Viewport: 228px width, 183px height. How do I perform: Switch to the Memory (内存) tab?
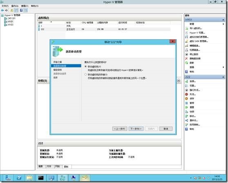[50, 166]
